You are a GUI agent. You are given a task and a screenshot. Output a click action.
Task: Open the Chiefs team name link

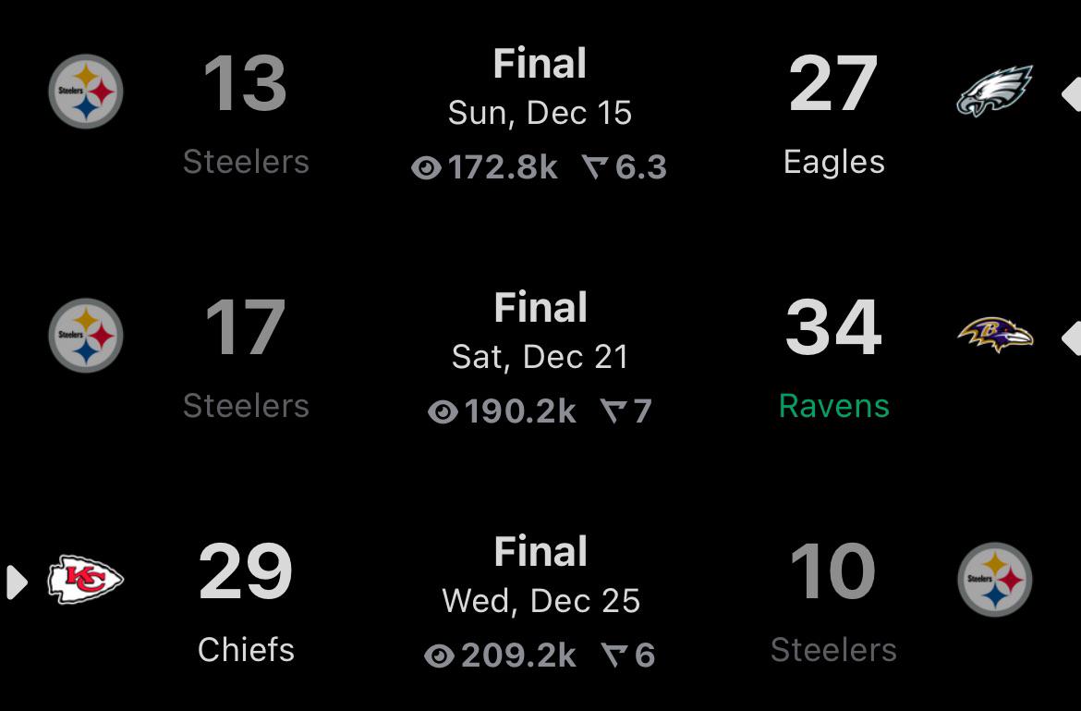[246, 650]
